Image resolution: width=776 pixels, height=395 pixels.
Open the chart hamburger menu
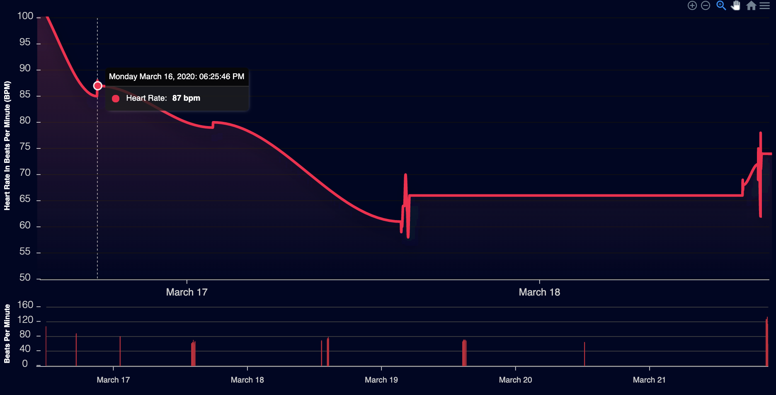[765, 5]
